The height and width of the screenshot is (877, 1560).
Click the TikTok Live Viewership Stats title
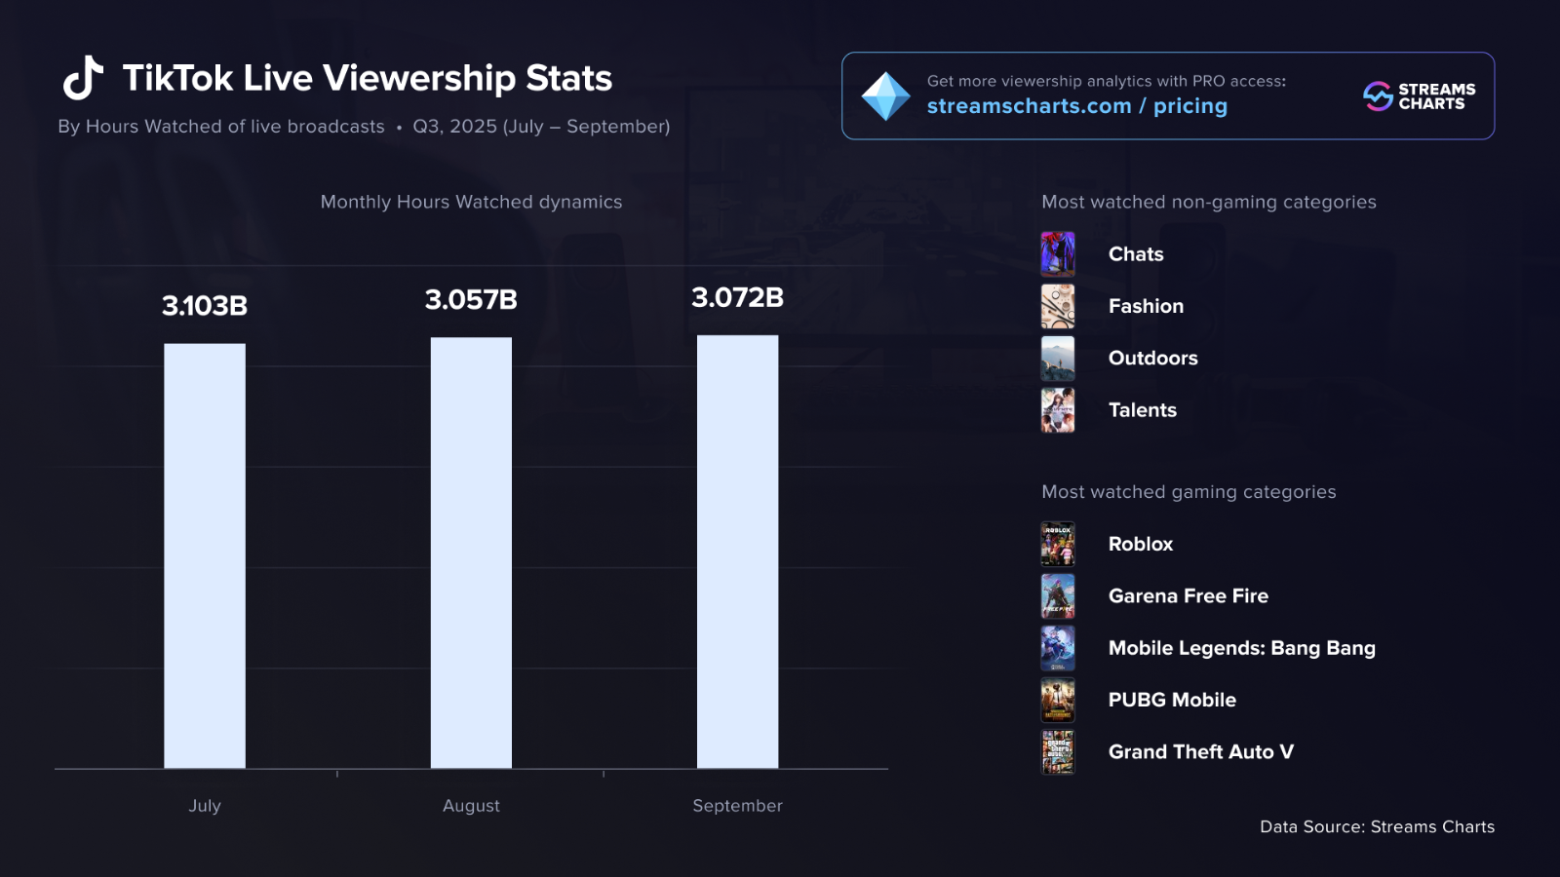point(368,78)
